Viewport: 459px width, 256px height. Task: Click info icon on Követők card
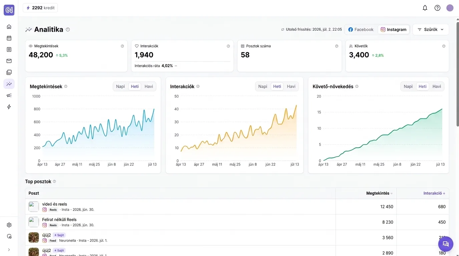tap(444, 46)
